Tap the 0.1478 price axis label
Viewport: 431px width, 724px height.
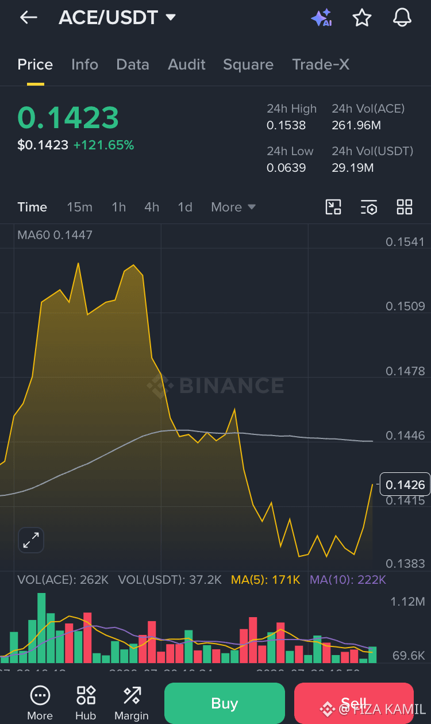coord(405,371)
